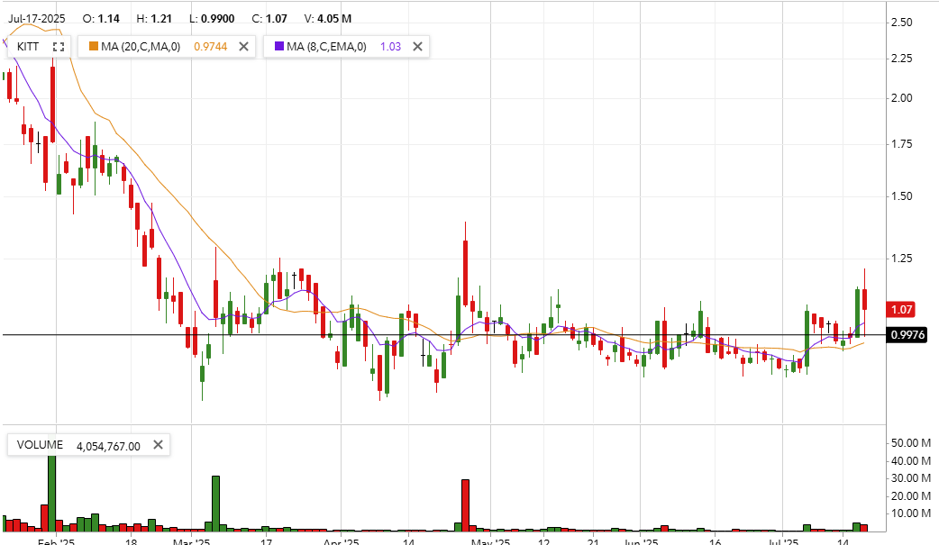Click the Mar '25 date axis label

[x=192, y=541]
